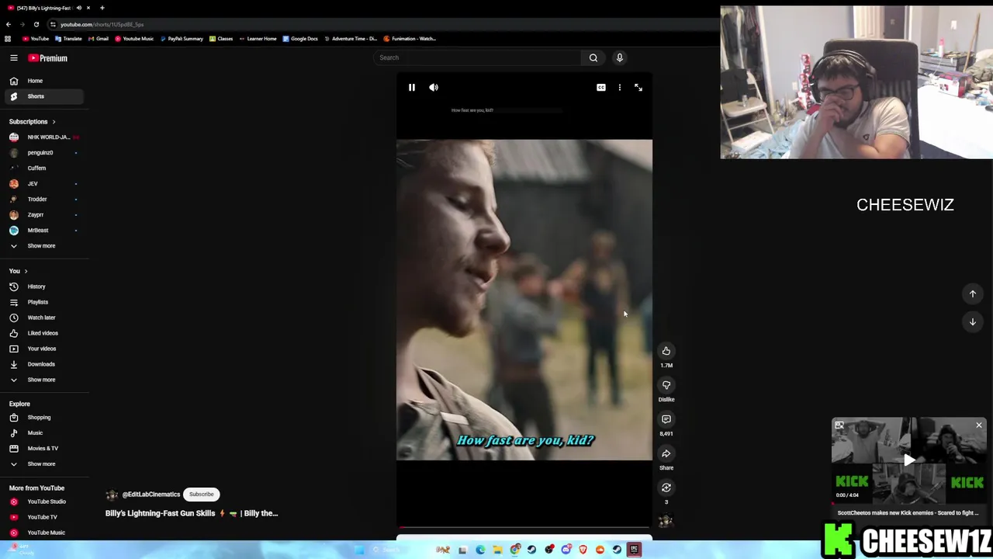This screenshot has height=559, width=993.
Task: Expand the You section
Action: (x=19, y=271)
